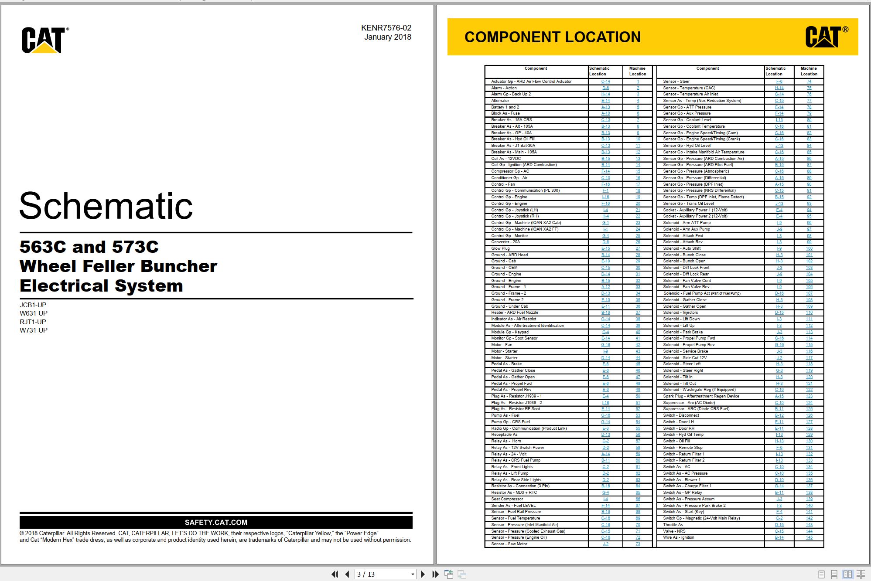Click the serial prefix RJT1-UP
This screenshot has height=581, width=871.
tap(33, 322)
